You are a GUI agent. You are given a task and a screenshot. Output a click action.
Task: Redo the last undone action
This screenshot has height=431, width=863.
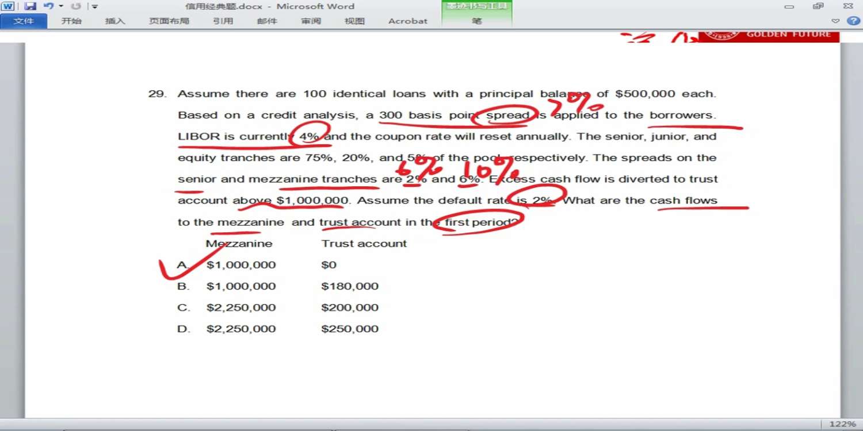(76, 6)
